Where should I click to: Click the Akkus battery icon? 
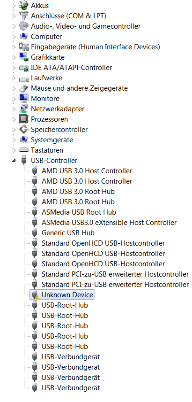pos(23,5)
